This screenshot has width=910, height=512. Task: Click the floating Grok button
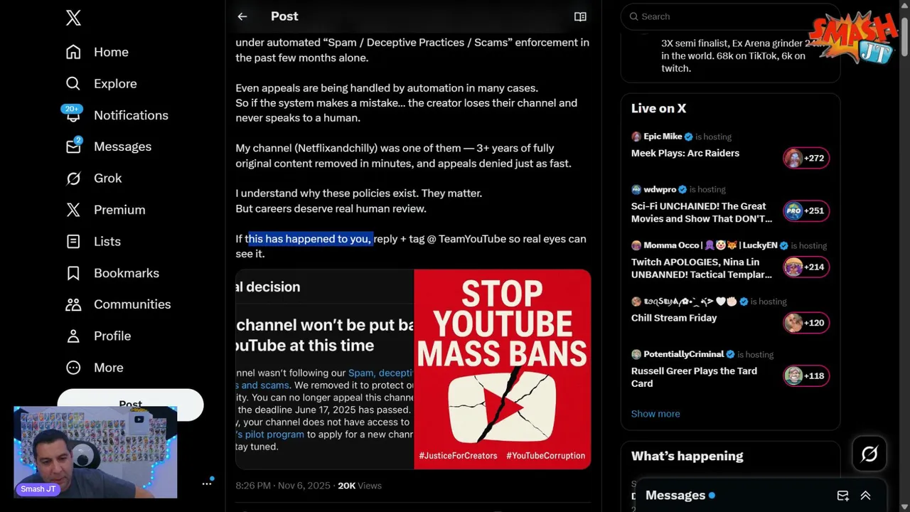869,454
